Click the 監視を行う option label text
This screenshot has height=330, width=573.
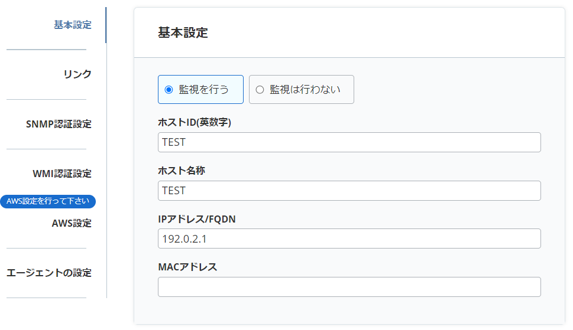203,90
